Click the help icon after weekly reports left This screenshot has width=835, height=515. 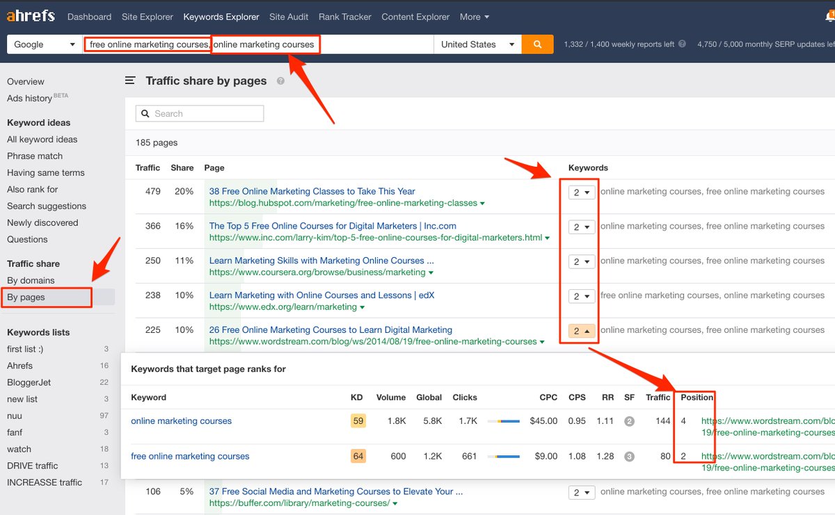click(682, 44)
